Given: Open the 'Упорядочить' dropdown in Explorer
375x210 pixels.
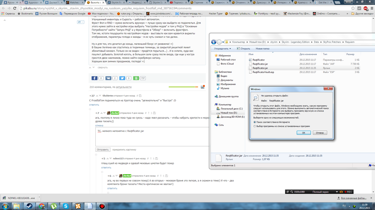Looking at the screenshot, I should [x=222, y=48].
